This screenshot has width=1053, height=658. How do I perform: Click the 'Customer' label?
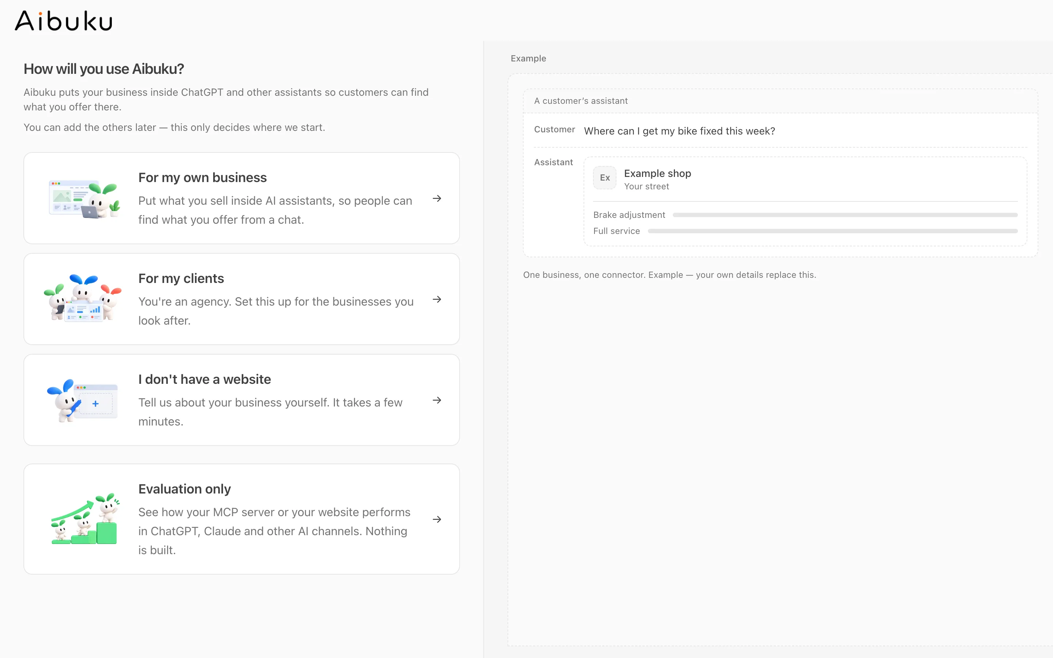pyautogui.click(x=554, y=129)
